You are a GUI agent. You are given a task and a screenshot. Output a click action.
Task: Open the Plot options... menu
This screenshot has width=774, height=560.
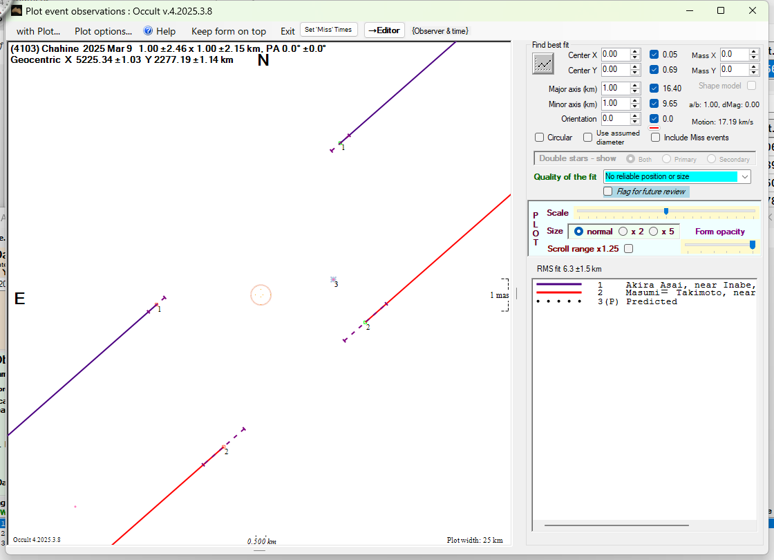103,31
